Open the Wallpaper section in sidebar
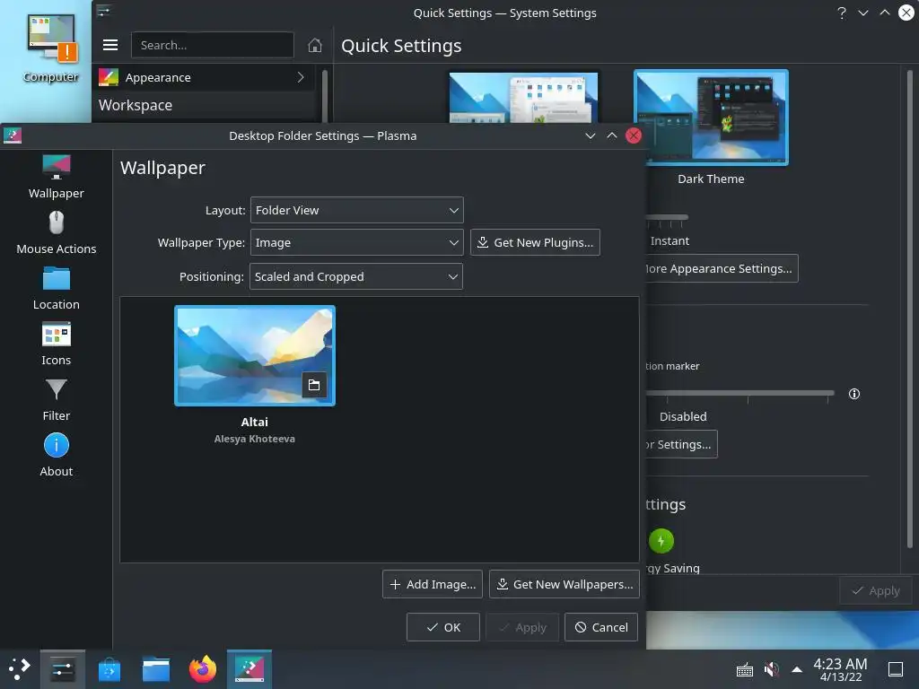The image size is (919, 689). tap(57, 177)
